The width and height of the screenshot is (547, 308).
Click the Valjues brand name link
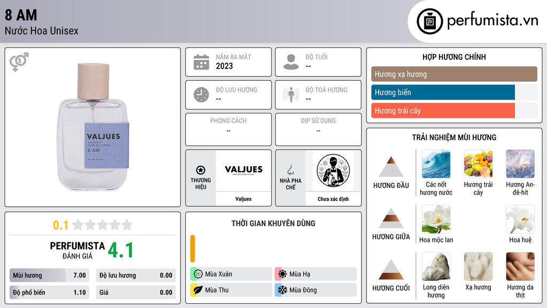(243, 199)
